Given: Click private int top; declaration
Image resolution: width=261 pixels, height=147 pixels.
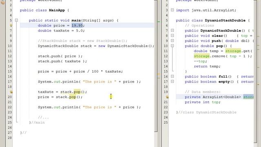Looking at the screenshot, I should click(203, 102).
